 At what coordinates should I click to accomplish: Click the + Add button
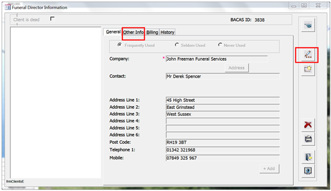[x=269, y=169]
